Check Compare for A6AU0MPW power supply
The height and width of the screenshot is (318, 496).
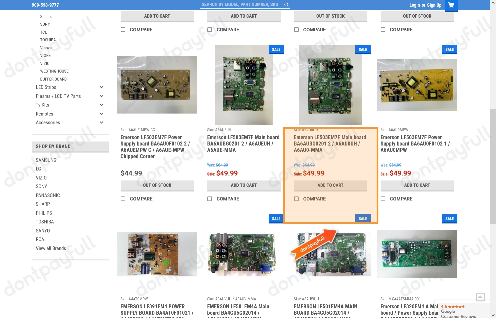tap(383, 199)
